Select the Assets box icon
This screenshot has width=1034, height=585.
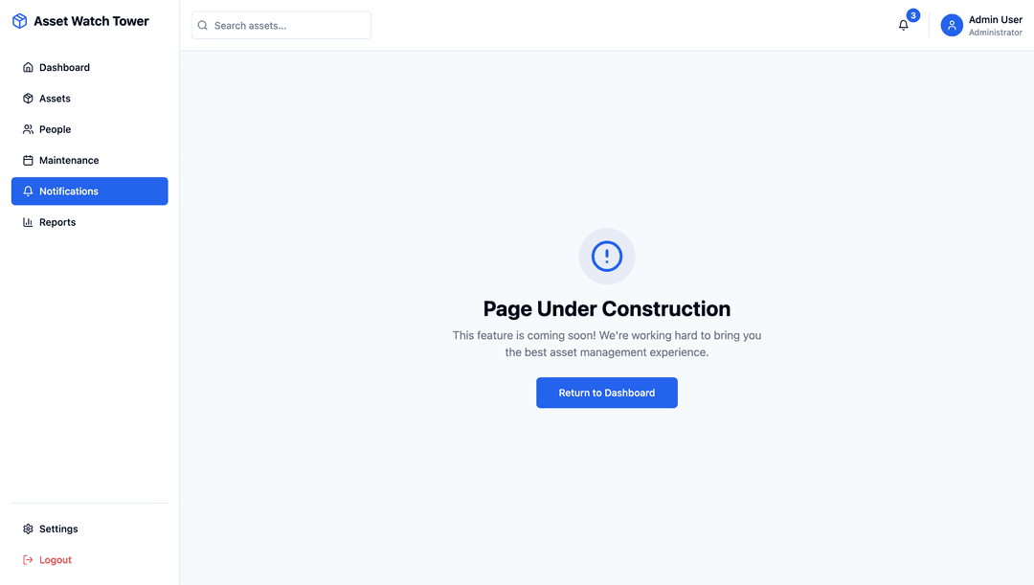tap(28, 99)
